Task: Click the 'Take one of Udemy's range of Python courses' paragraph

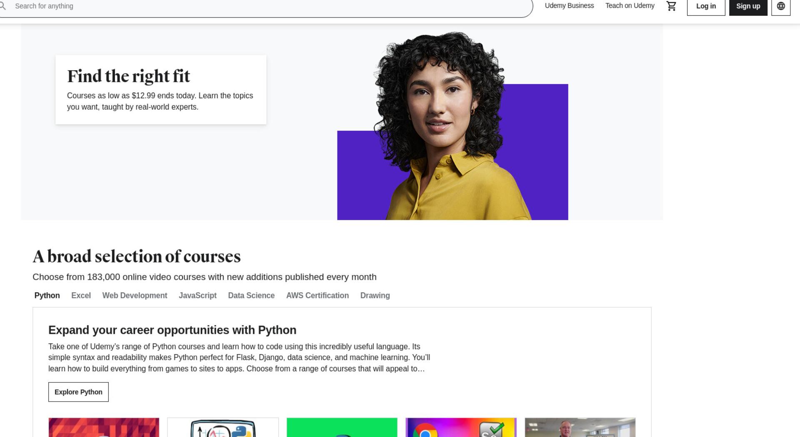Action: (239, 358)
